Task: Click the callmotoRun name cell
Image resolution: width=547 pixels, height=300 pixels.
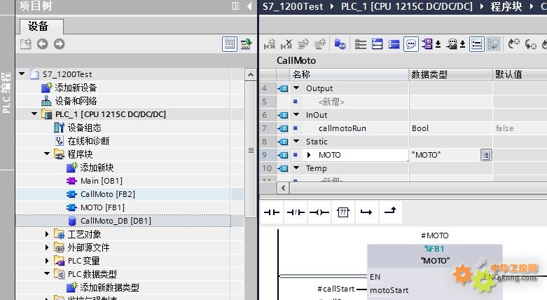Action: (x=349, y=128)
